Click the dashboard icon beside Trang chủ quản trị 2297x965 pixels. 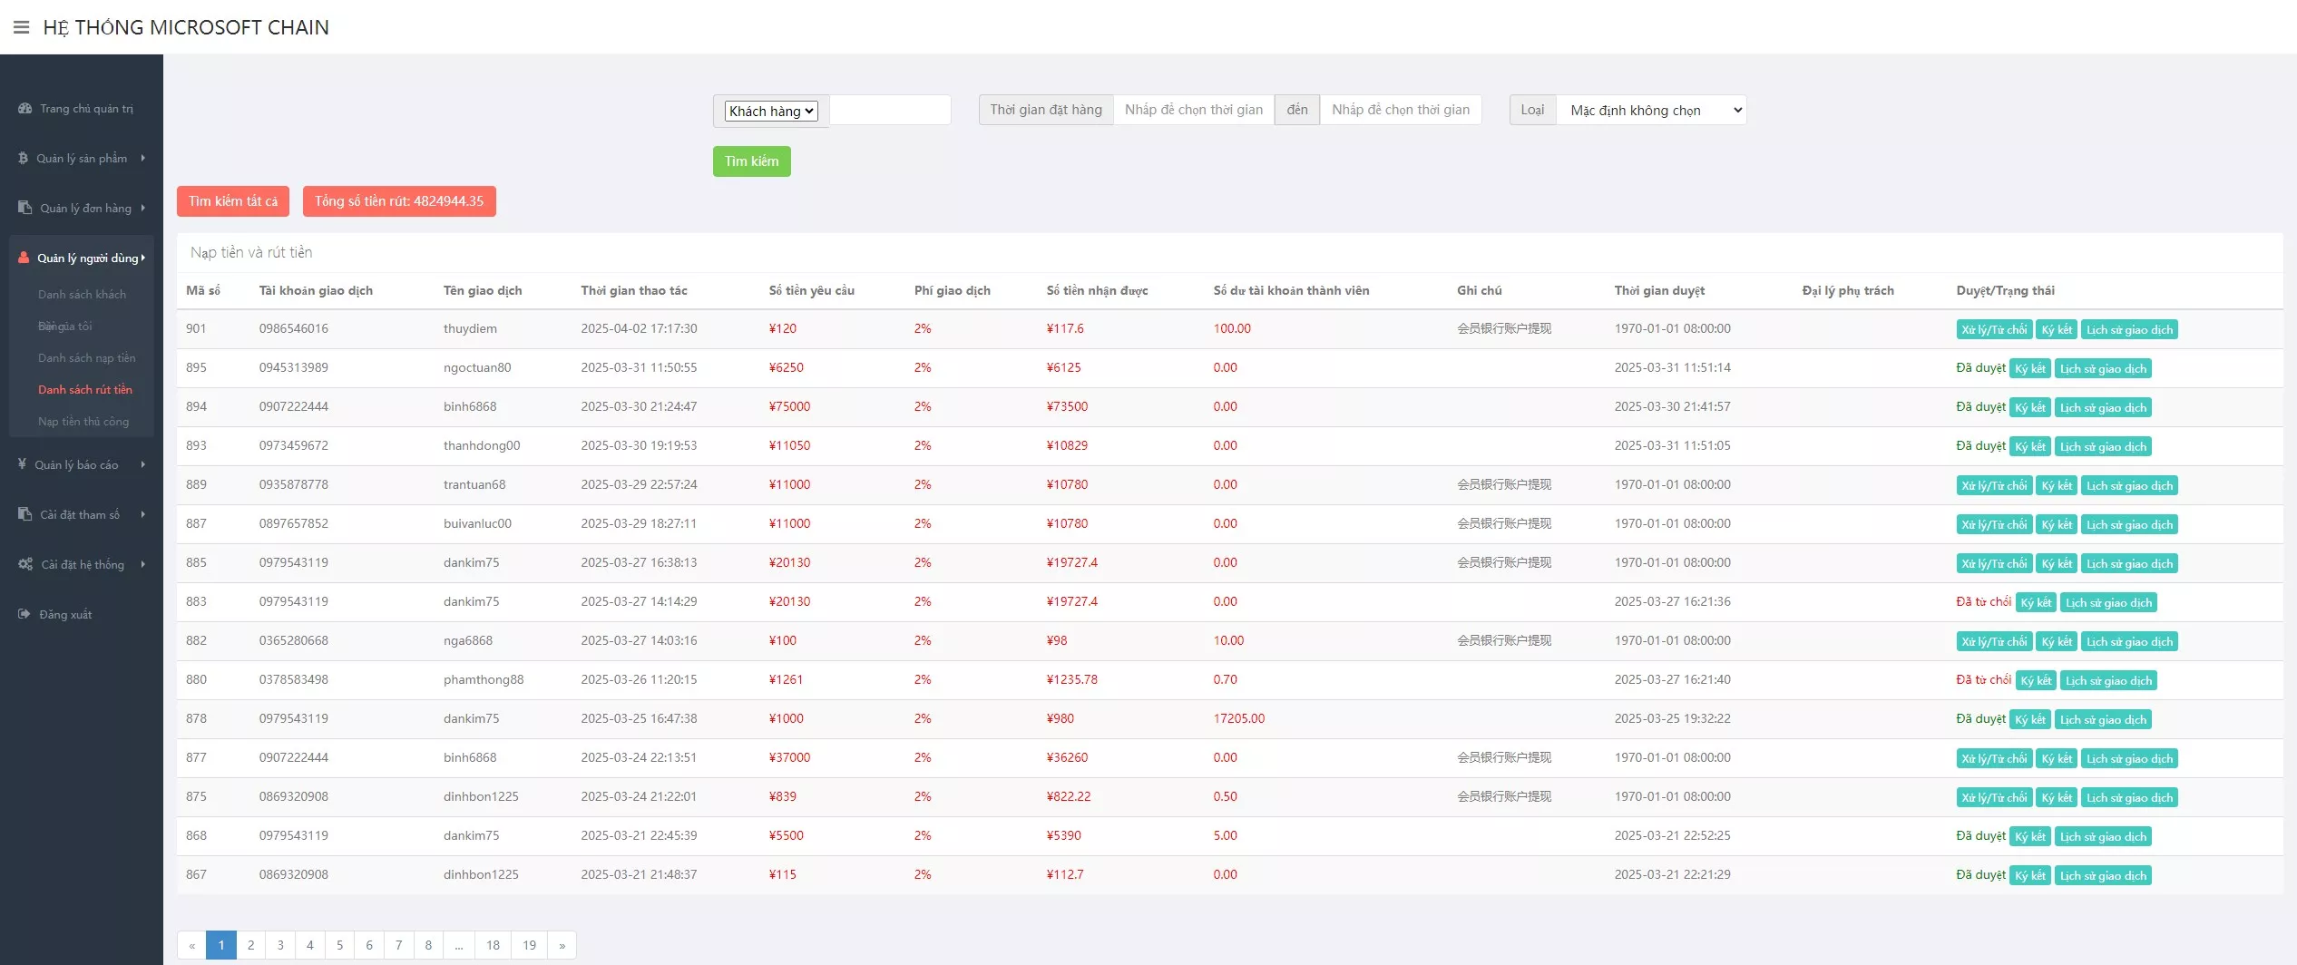pyautogui.click(x=24, y=109)
